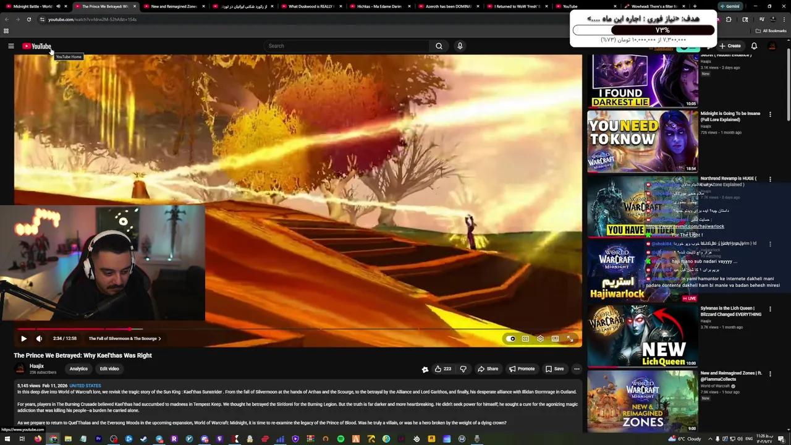Open 'I FOUND DARKEST LIE' video thumbnail

643,80
